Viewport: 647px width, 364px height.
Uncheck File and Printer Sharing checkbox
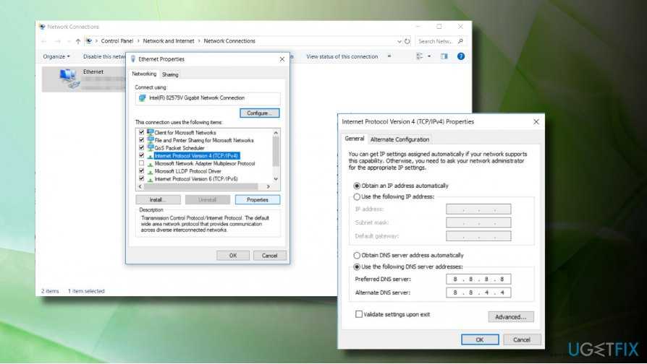click(x=142, y=140)
